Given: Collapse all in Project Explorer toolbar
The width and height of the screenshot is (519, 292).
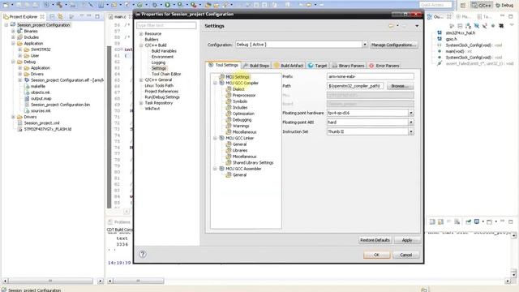Looking at the screenshot, I should coord(52,16).
